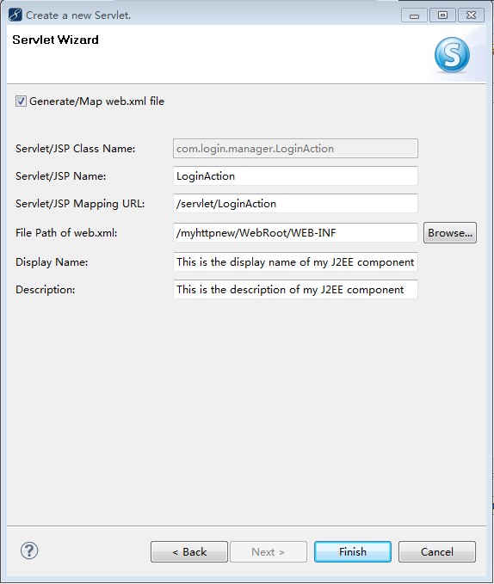Screen dimensions: 494x584
Task: Focus the Servlet/JSP Name field
Action: click(295, 175)
